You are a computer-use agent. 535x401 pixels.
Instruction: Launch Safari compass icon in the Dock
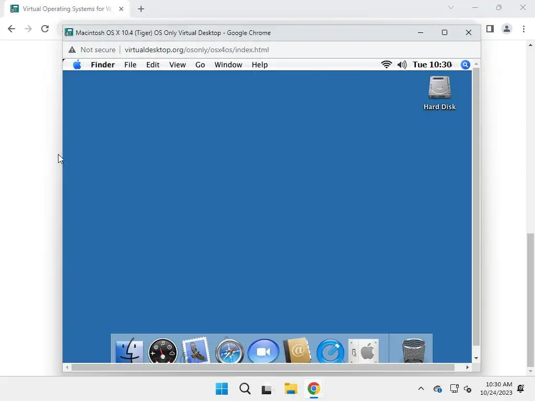230,350
